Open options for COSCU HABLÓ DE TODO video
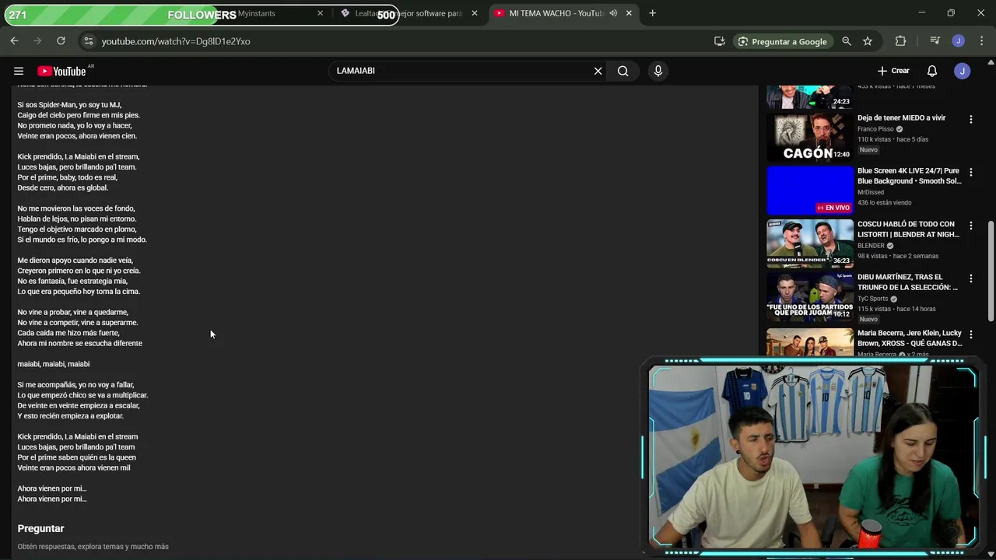 [970, 226]
